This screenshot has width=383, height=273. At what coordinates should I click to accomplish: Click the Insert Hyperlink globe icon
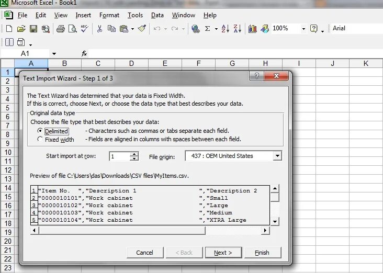click(x=195, y=29)
